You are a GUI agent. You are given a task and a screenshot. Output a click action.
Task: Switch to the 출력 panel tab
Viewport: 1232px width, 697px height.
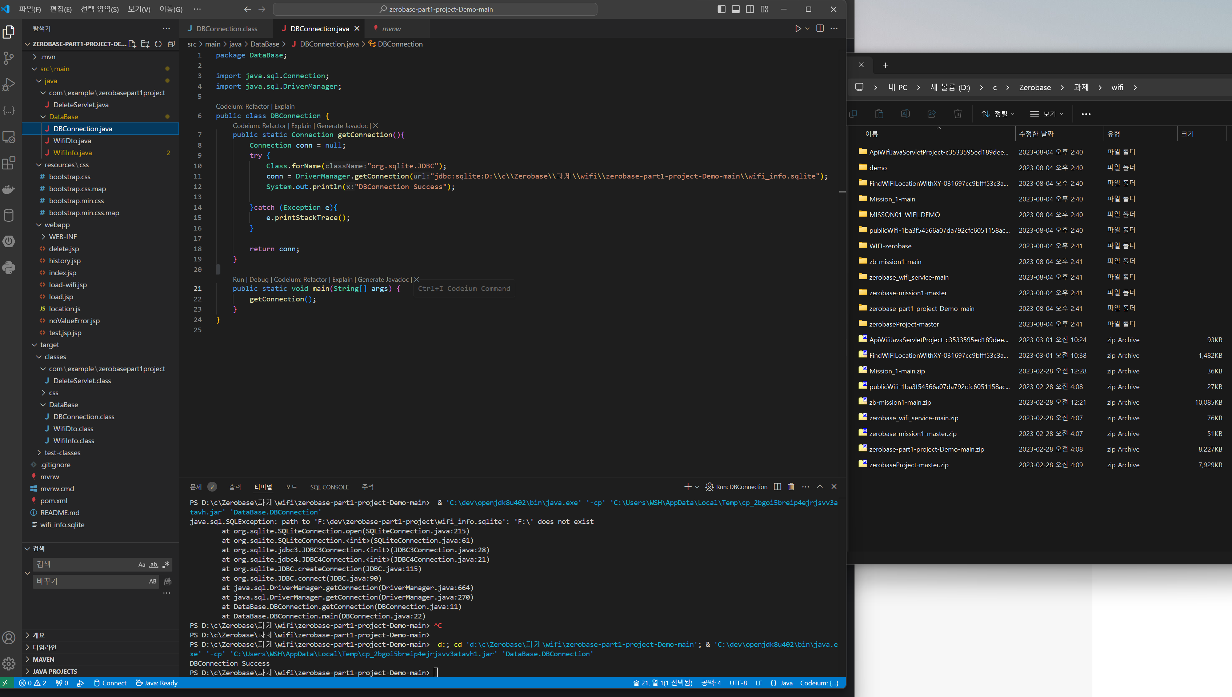point(235,487)
